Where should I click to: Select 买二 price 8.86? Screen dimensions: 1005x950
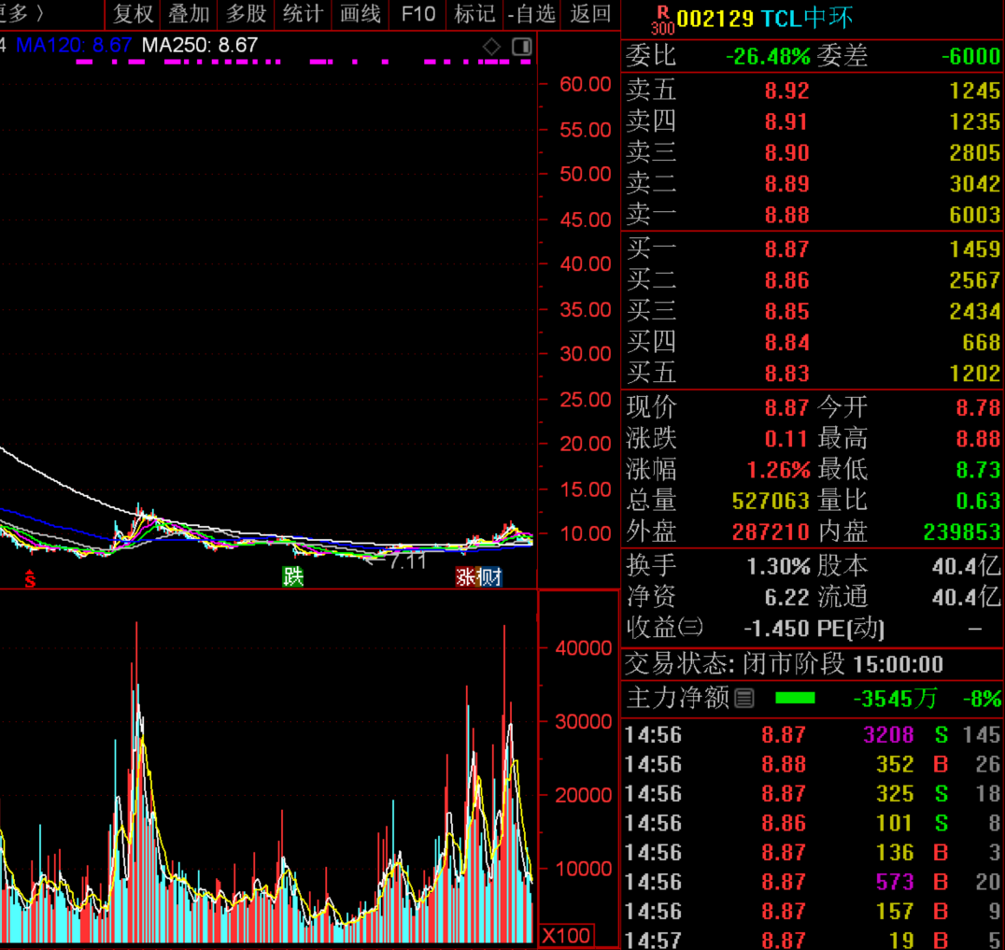pos(786,281)
